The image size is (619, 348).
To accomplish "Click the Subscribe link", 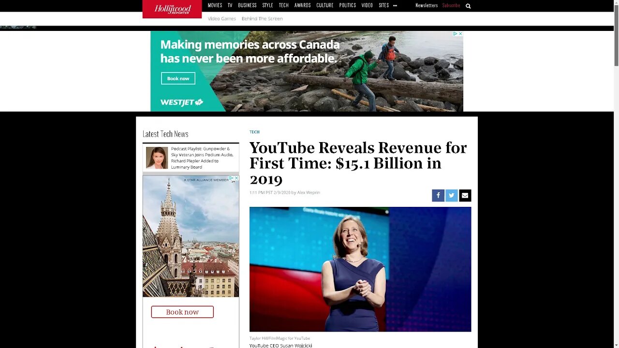I will coord(451,5).
